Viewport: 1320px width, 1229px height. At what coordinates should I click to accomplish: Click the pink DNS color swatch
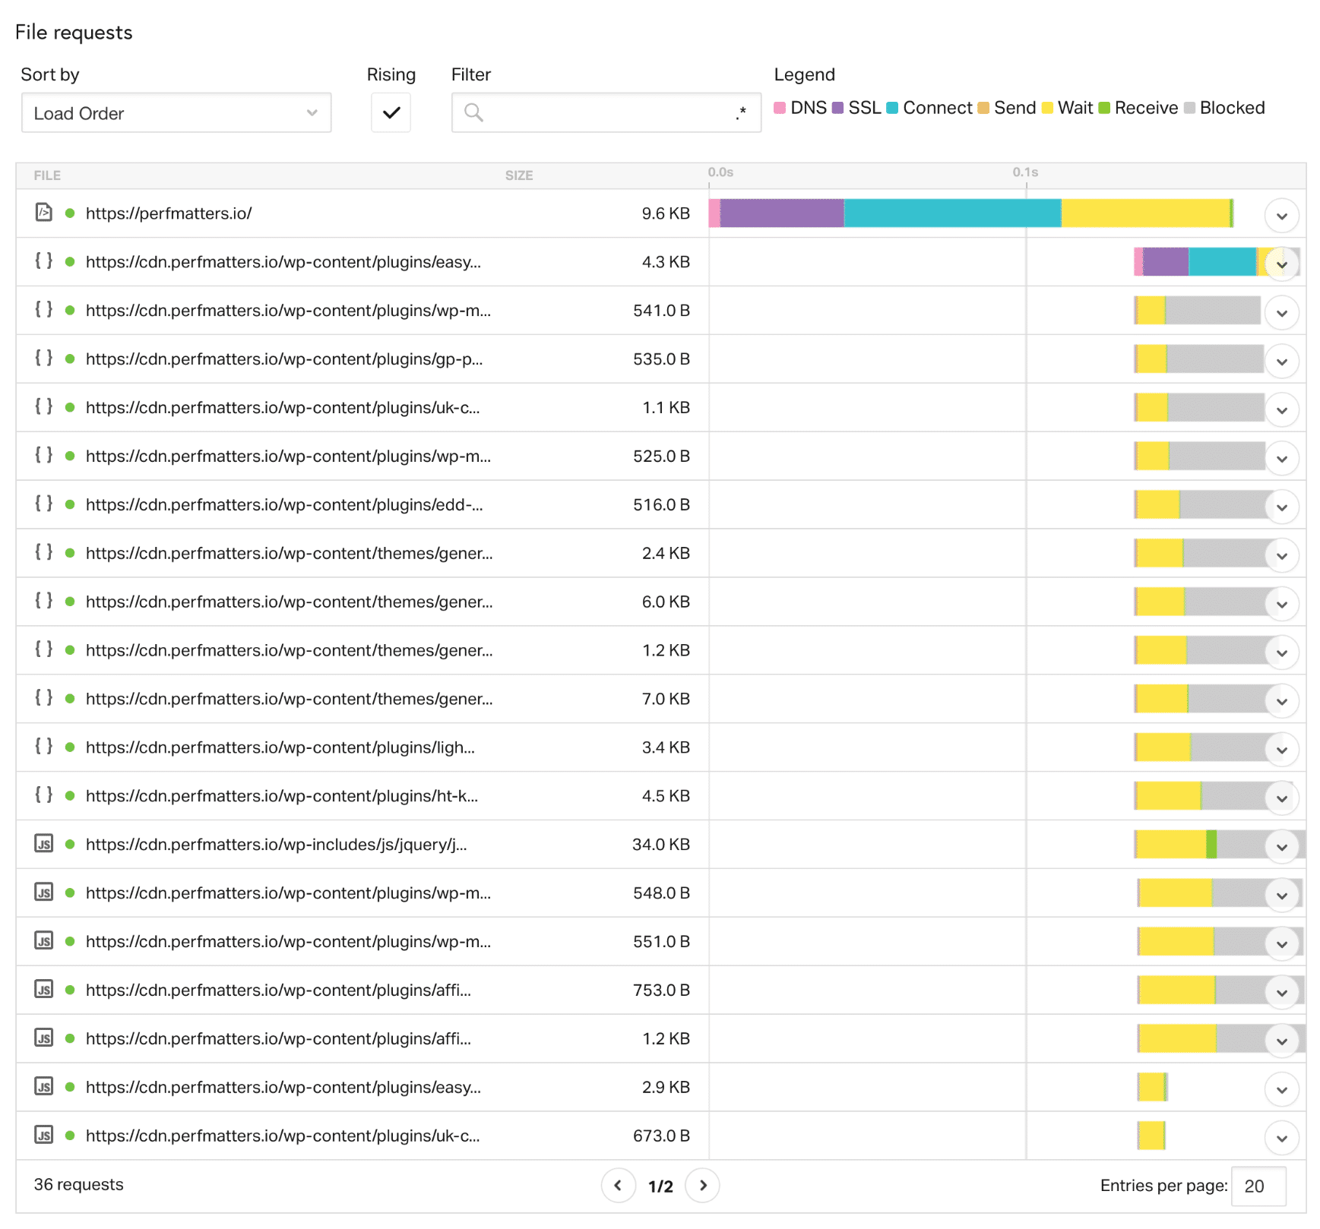pos(780,108)
